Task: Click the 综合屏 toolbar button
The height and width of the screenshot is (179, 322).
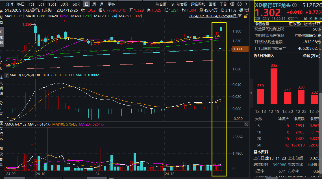Action: (161, 4)
